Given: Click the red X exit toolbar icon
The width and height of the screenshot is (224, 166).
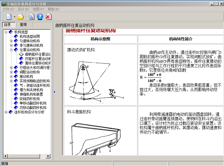Looking at the screenshot, I should [48, 16].
